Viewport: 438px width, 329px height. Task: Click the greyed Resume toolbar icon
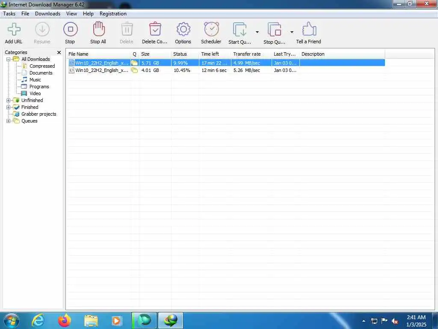pos(42,30)
